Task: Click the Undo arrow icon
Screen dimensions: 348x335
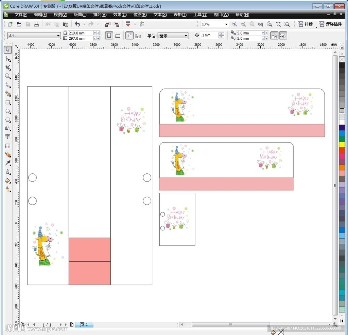Action: (x=77, y=24)
